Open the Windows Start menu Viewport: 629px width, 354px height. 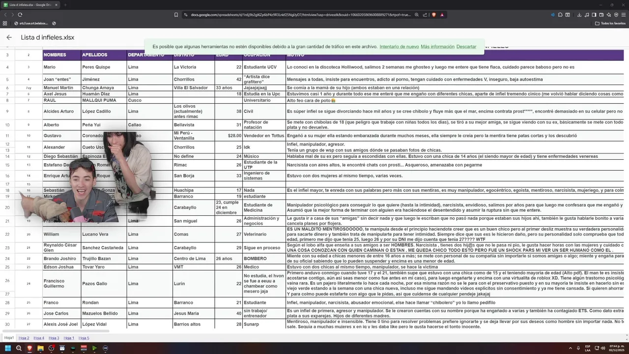[7, 348]
